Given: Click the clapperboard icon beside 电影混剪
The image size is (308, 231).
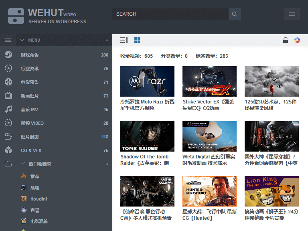Looking at the screenshot, I should [24, 221].
